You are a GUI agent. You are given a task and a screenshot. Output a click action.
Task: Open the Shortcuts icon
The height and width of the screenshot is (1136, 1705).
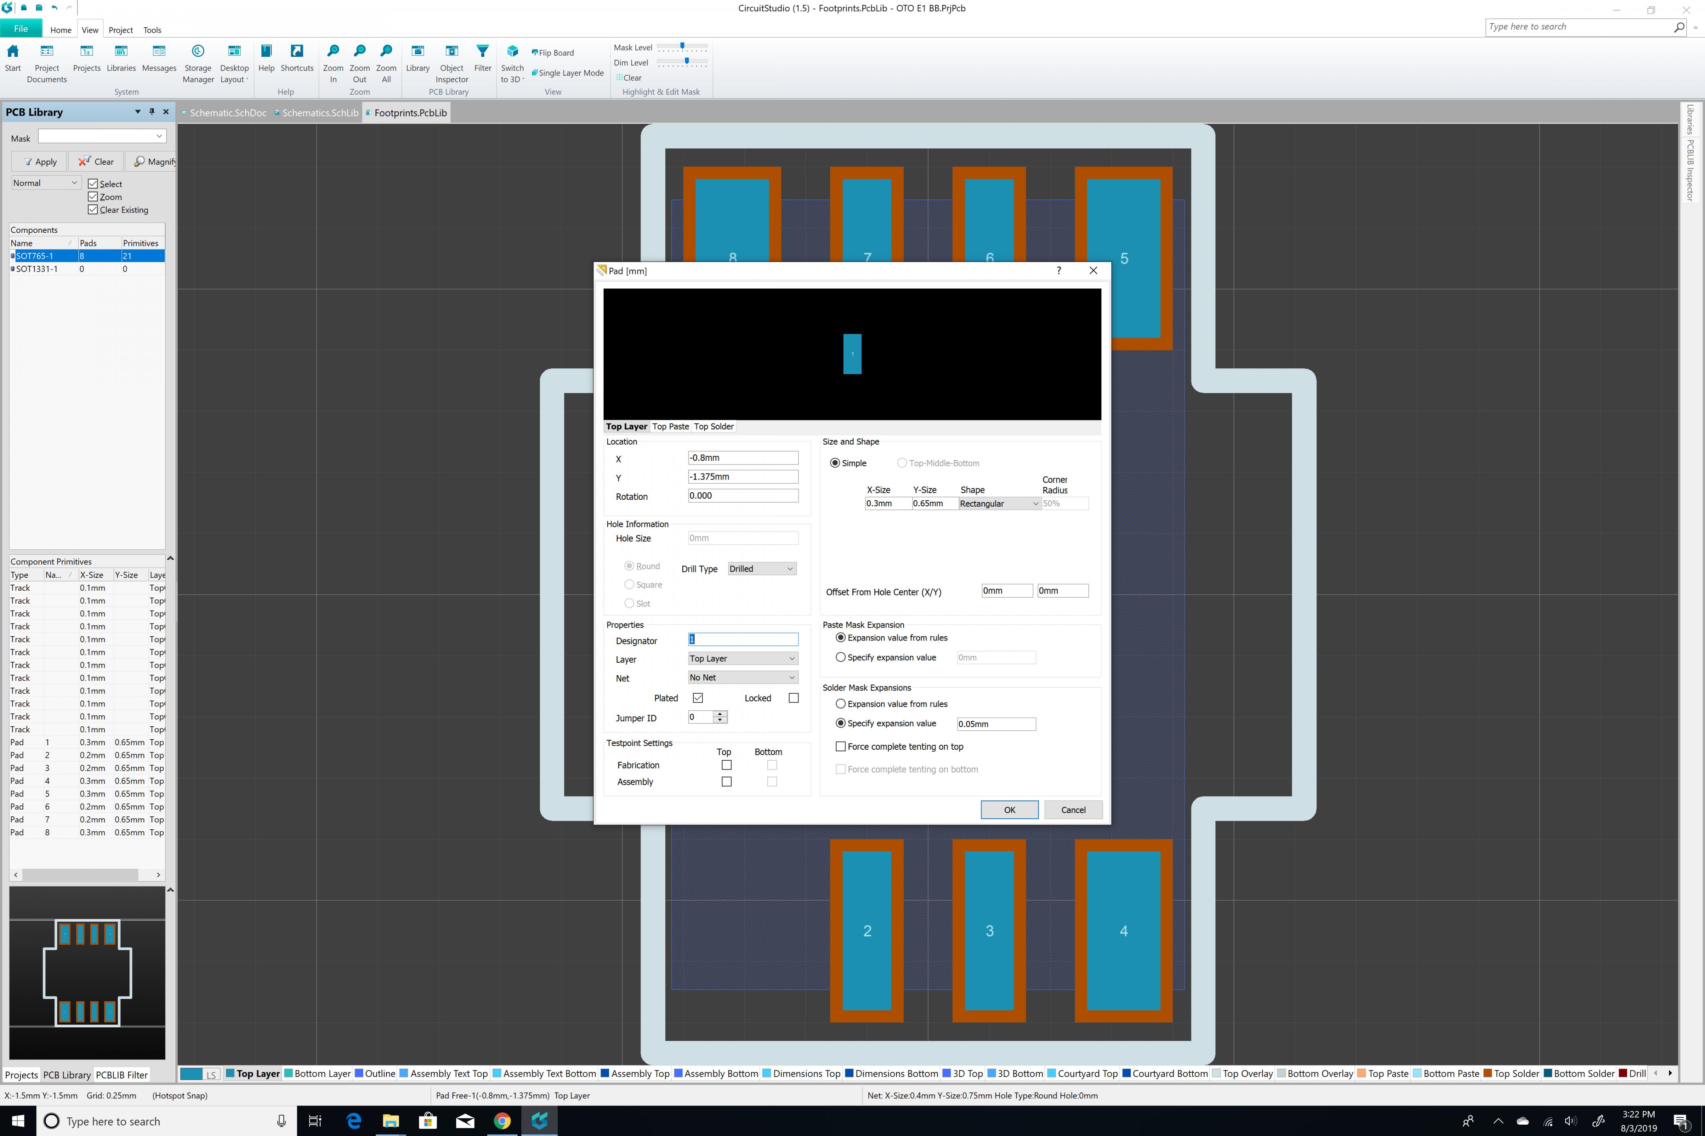click(297, 59)
